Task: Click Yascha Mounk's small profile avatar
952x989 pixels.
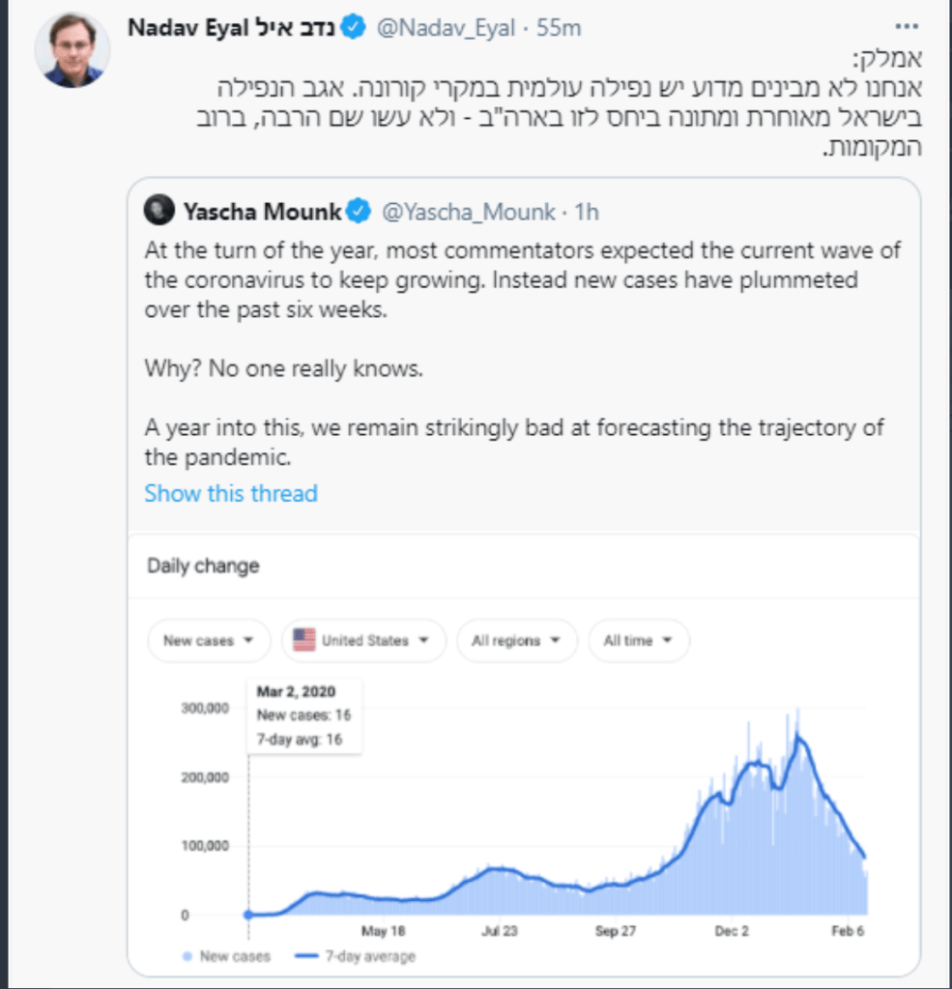Action: click(159, 210)
